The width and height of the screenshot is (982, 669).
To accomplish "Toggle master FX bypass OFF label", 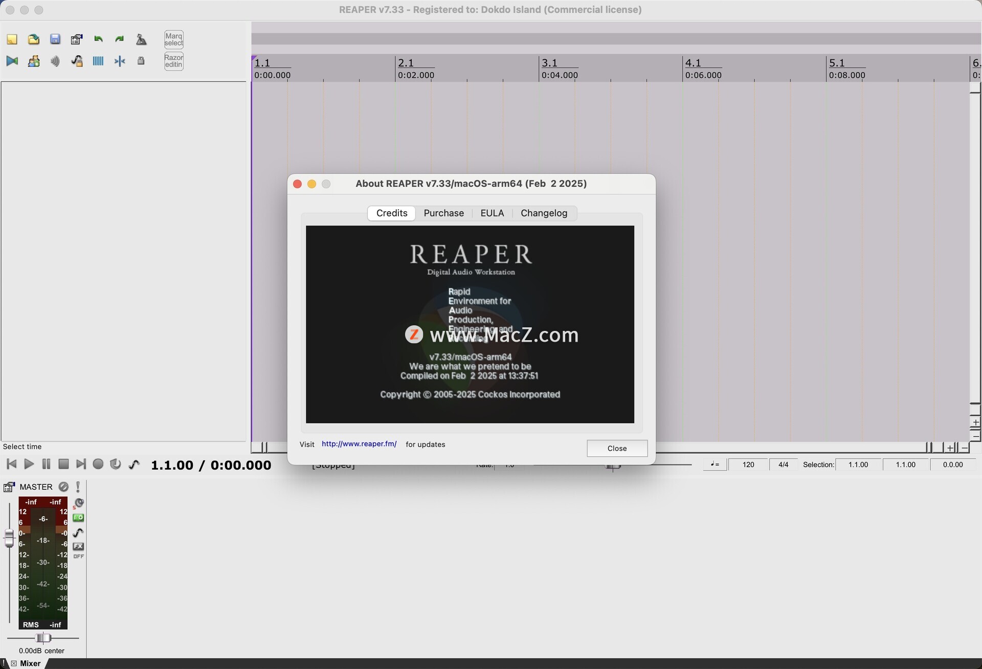I will [x=78, y=556].
